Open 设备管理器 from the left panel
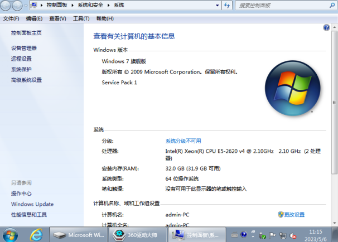Image resolution: width=338 pixels, height=242 pixels. click(x=23, y=48)
